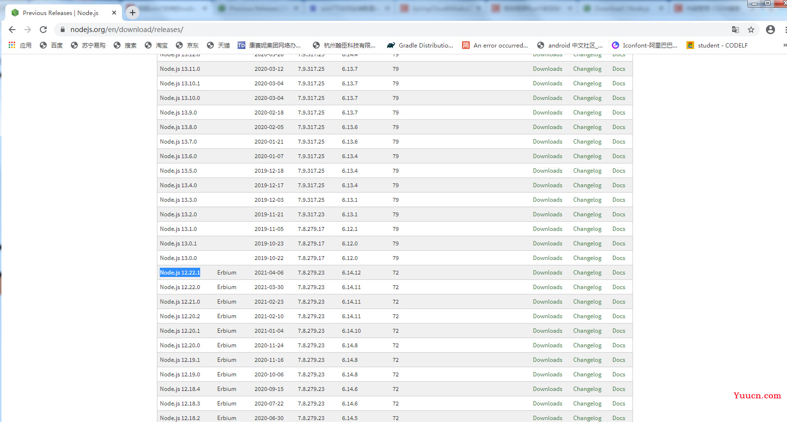This screenshot has height=422, width=787.
Task: Open Changelog for Node.js 12.19.0
Action: (x=587, y=374)
